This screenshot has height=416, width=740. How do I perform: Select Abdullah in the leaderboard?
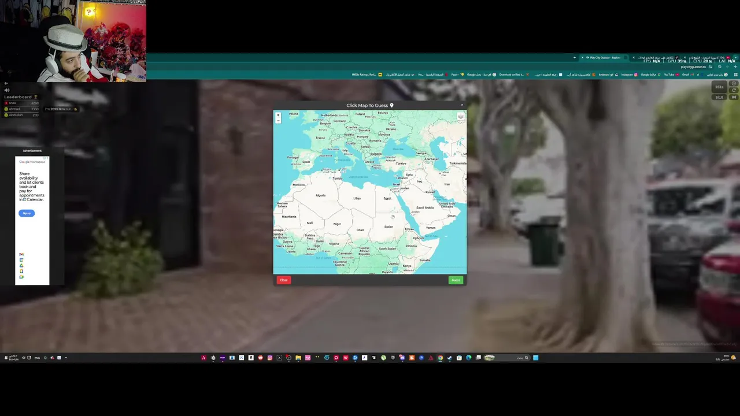21,114
